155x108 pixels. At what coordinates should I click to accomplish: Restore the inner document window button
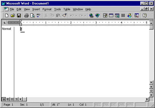point(146,9)
